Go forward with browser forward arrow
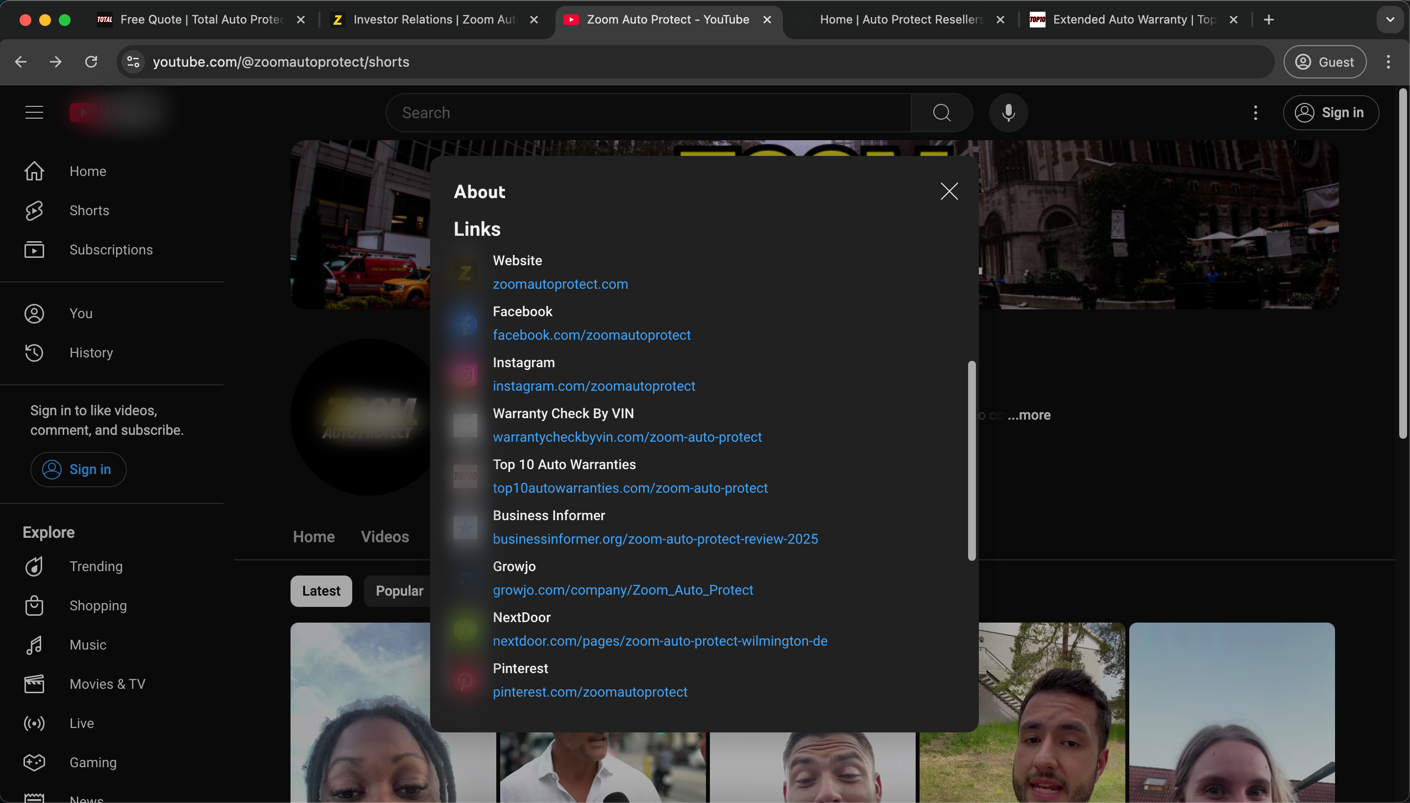Viewport: 1410px width, 803px height. click(56, 62)
